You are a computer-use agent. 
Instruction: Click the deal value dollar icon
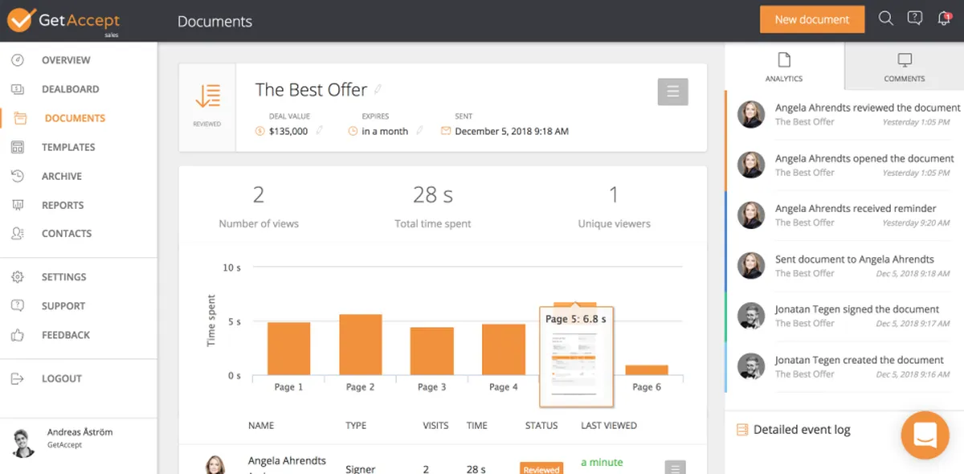[259, 131]
